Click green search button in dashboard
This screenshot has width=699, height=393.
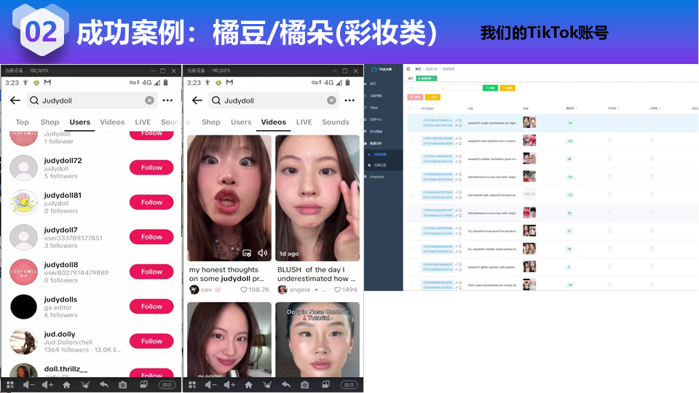(490, 88)
